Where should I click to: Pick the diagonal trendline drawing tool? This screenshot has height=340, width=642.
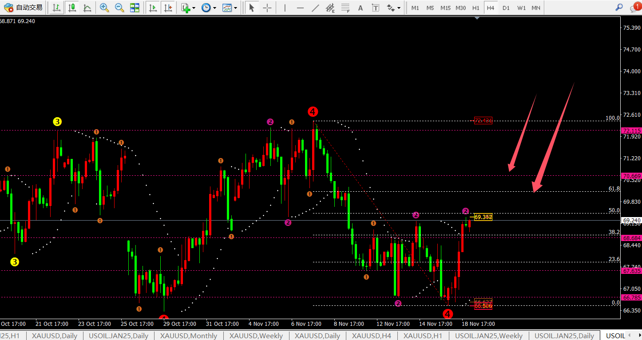click(x=315, y=8)
